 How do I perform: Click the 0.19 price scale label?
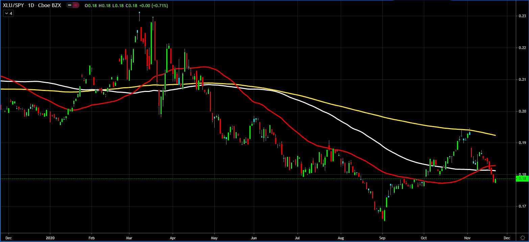522,143
